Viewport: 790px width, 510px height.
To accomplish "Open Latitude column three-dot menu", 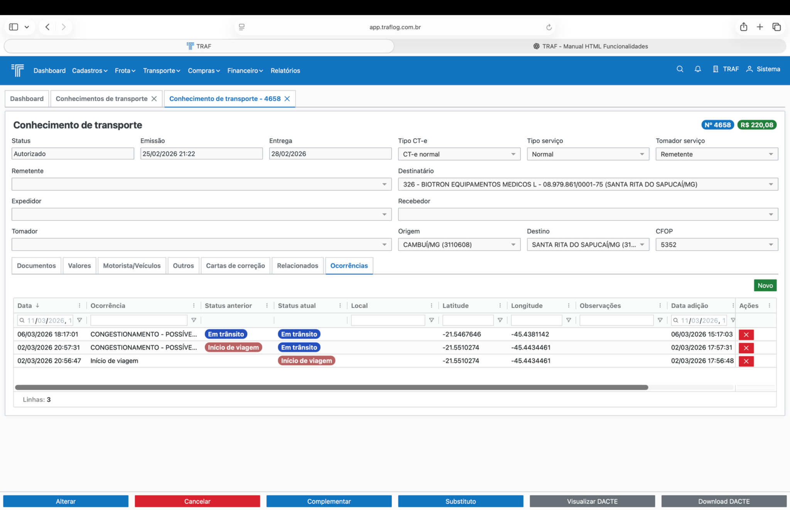I will pos(500,305).
